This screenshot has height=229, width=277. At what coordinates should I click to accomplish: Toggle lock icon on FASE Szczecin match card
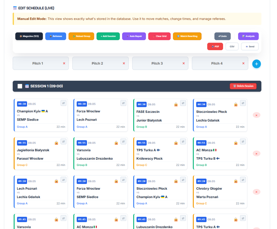click(x=176, y=104)
